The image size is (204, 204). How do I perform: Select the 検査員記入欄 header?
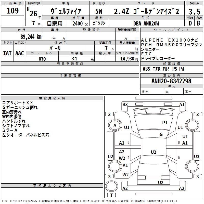pos(52,98)
